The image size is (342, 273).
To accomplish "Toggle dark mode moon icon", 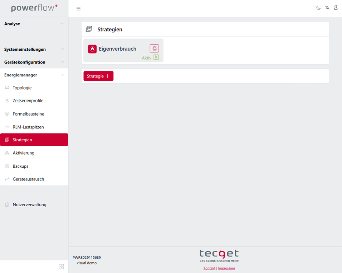I will point(318,8).
